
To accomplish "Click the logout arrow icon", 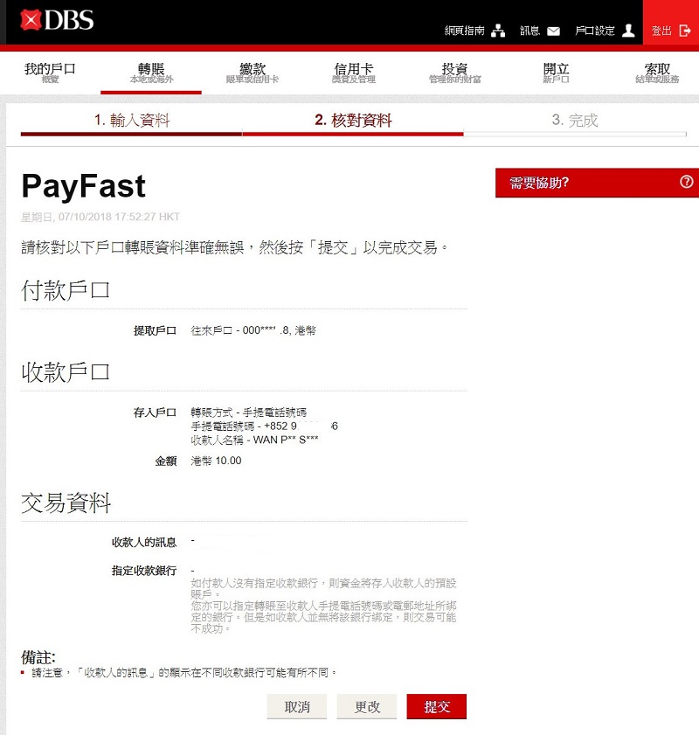I will click(x=684, y=31).
